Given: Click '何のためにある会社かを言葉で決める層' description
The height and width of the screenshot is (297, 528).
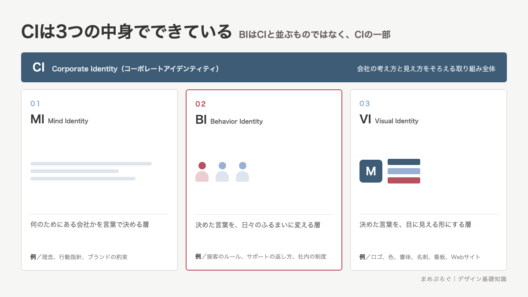Looking at the screenshot, I should pos(90,224).
